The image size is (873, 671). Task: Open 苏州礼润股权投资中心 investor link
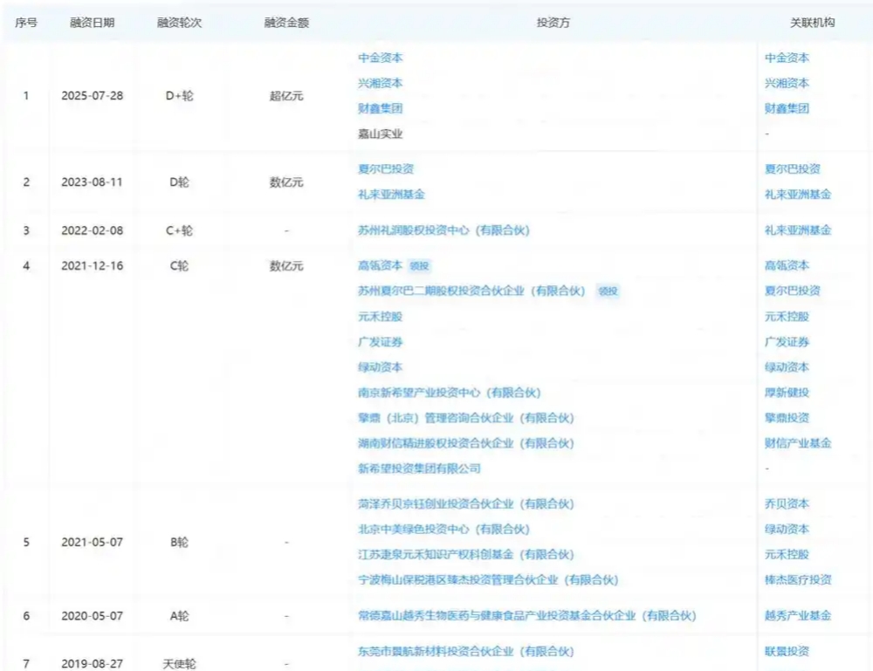[443, 230]
